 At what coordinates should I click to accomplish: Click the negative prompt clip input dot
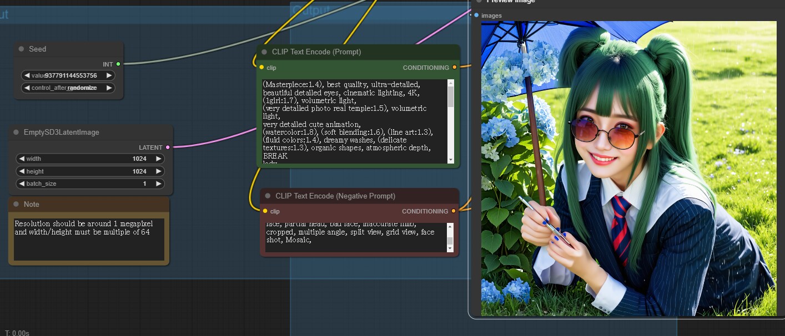click(x=265, y=211)
